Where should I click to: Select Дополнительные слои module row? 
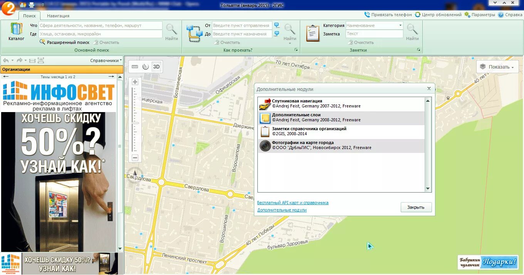341,117
